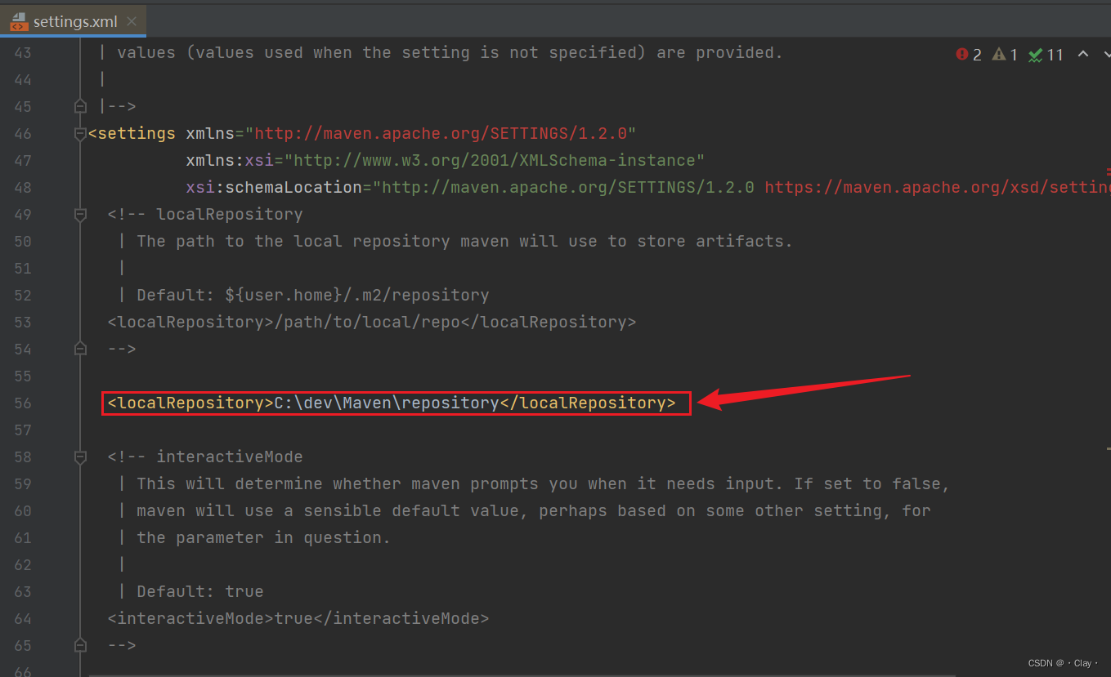Image resolution: width=1111 pixels, height=677 pixels.
Task: Collapse comment fold marker at line 45
Action: 80,106
